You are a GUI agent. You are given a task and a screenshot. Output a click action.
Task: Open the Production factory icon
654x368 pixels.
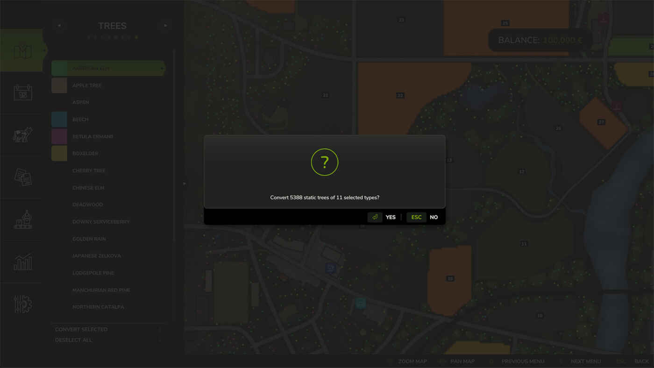pyautogui.click(x=22, y=219)
